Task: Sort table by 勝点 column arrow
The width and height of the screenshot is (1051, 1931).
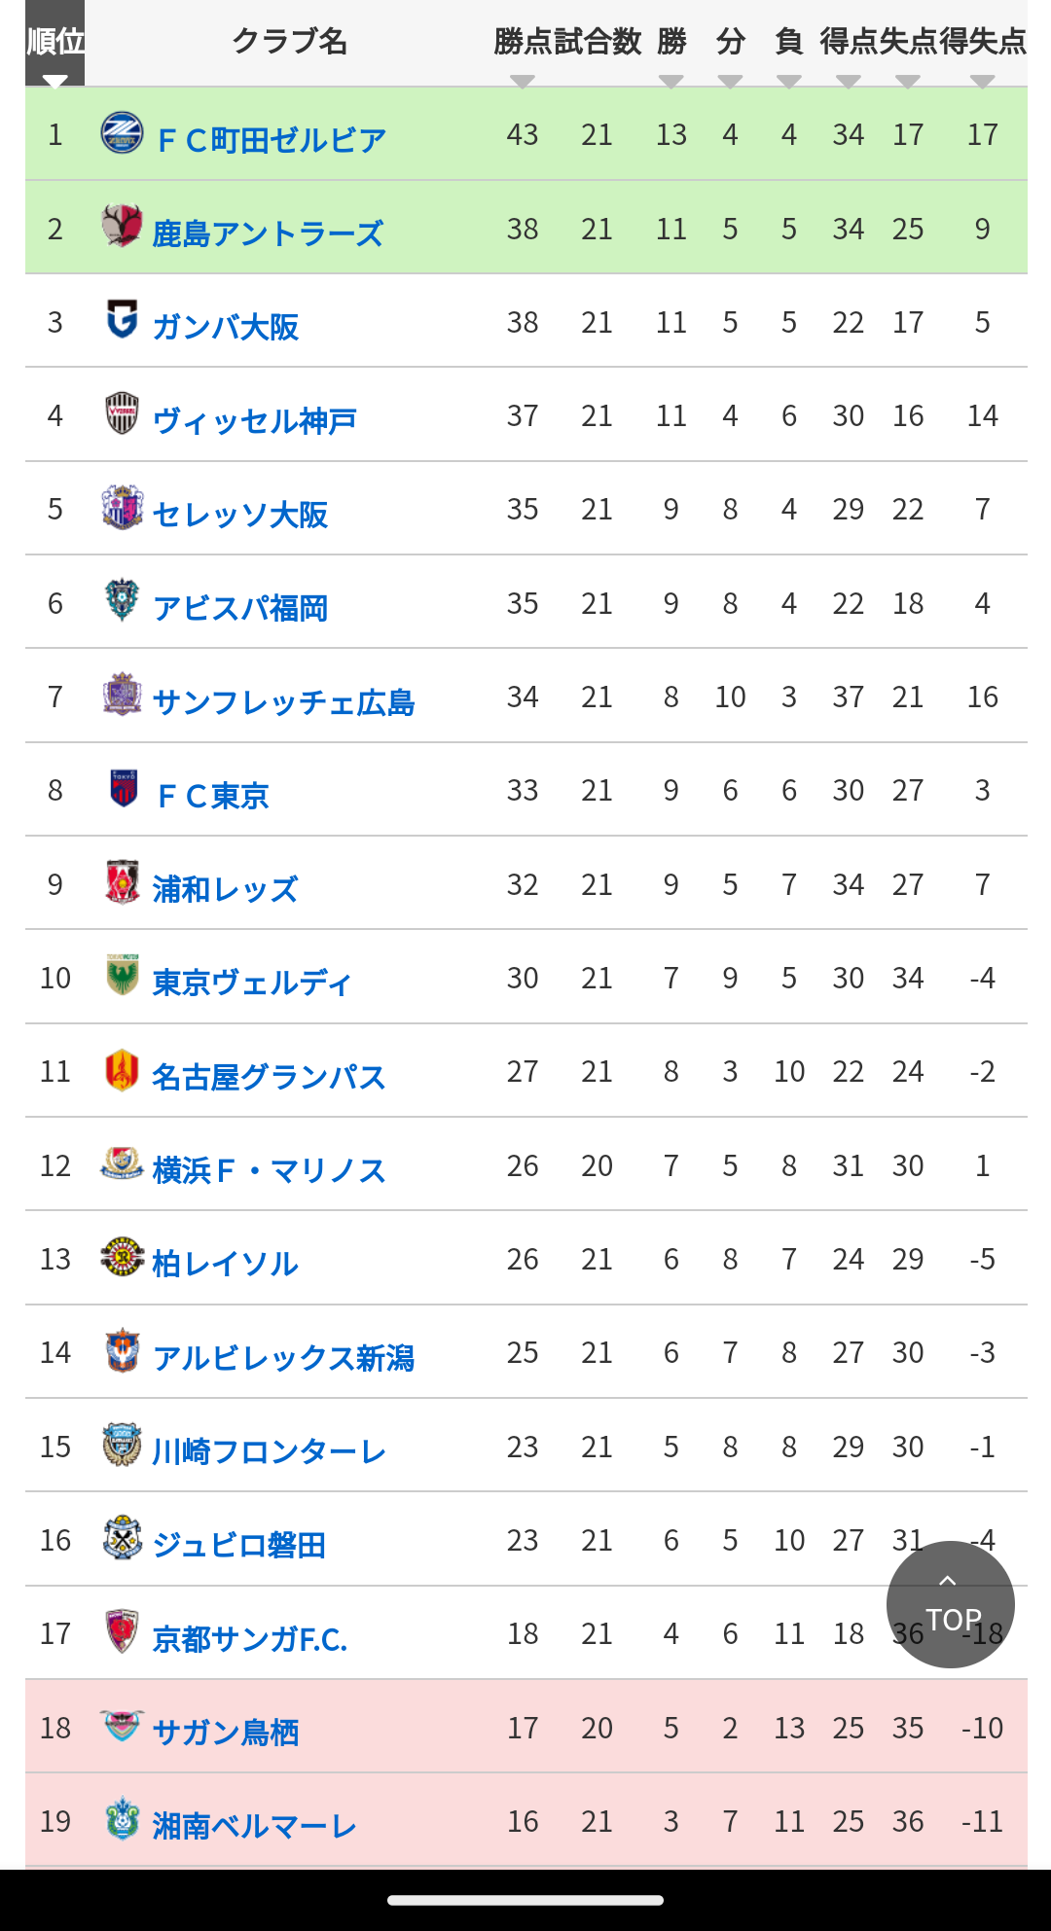Action: 523,81
